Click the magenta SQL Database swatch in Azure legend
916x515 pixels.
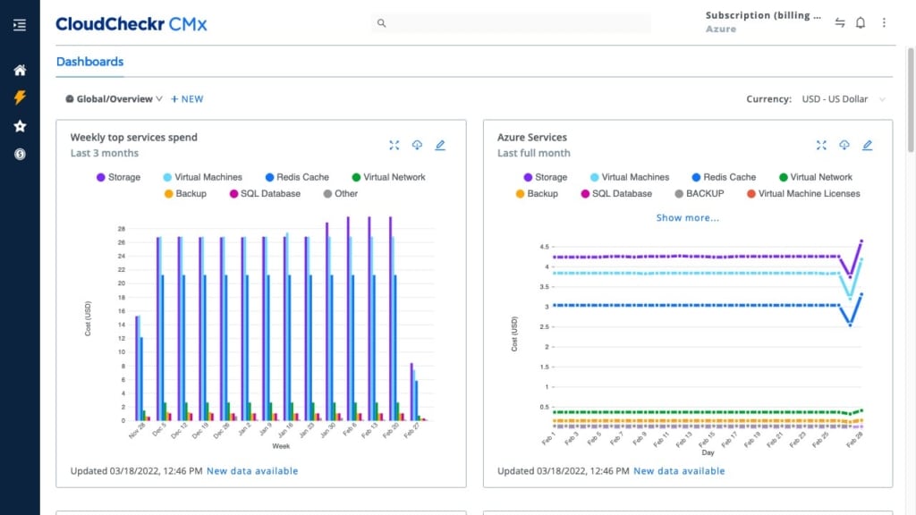(x=585, y=193)
